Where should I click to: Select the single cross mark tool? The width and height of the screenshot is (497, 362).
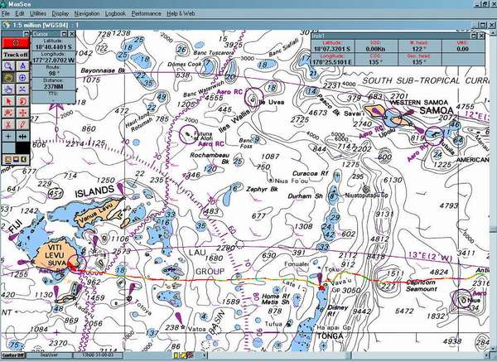click(x=8, y=137)
